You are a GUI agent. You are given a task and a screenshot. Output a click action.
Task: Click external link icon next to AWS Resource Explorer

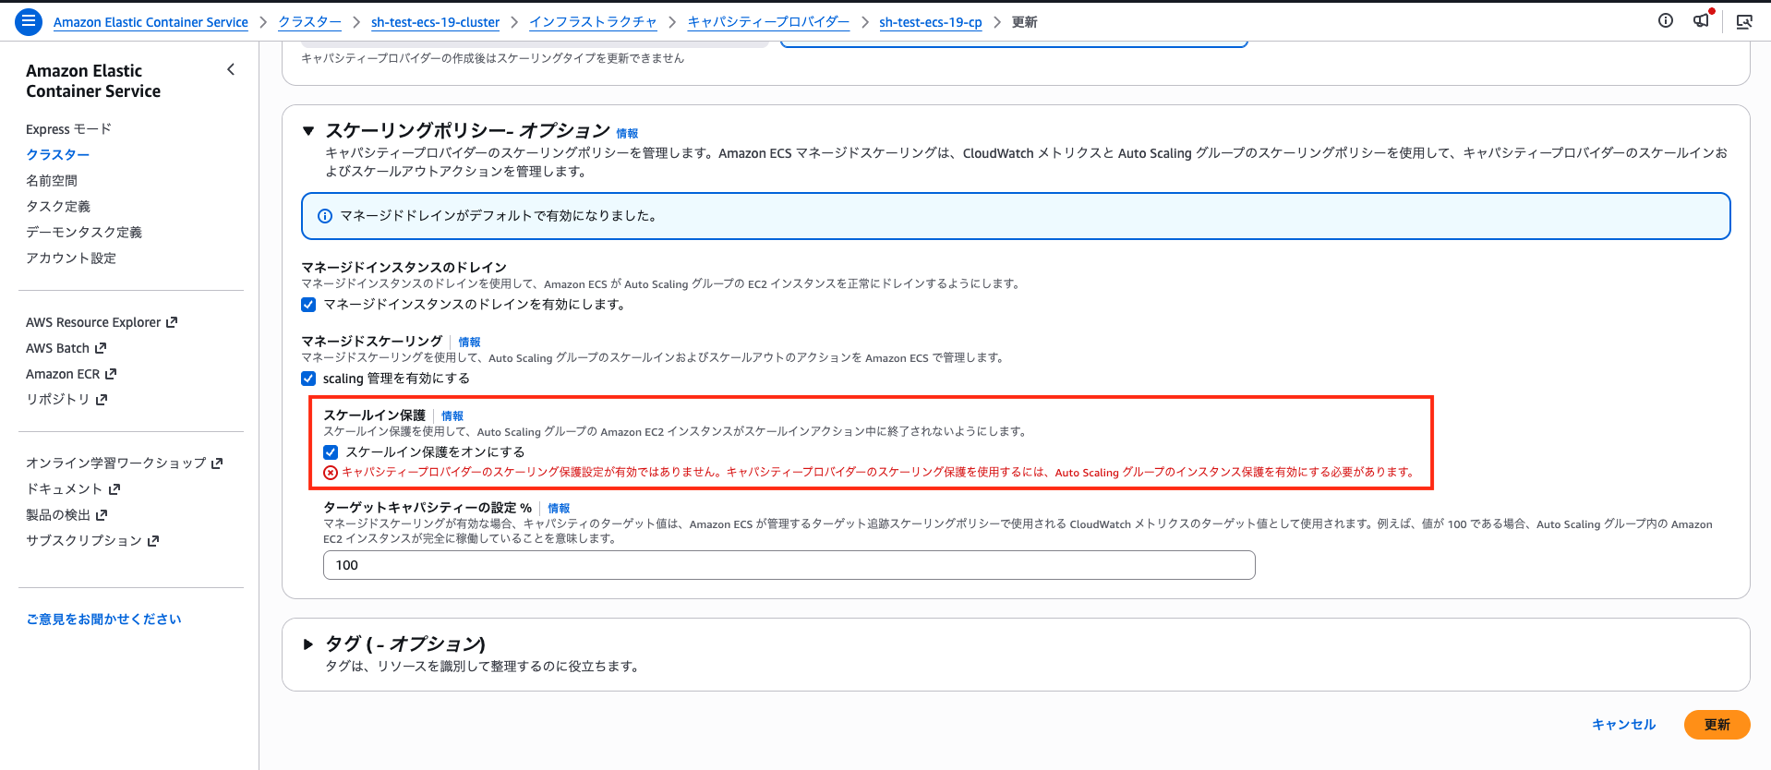(x=171, y=322)
